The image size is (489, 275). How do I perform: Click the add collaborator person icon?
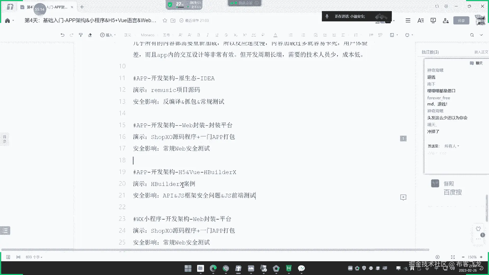pyautogui.click(x=446, y=20)
